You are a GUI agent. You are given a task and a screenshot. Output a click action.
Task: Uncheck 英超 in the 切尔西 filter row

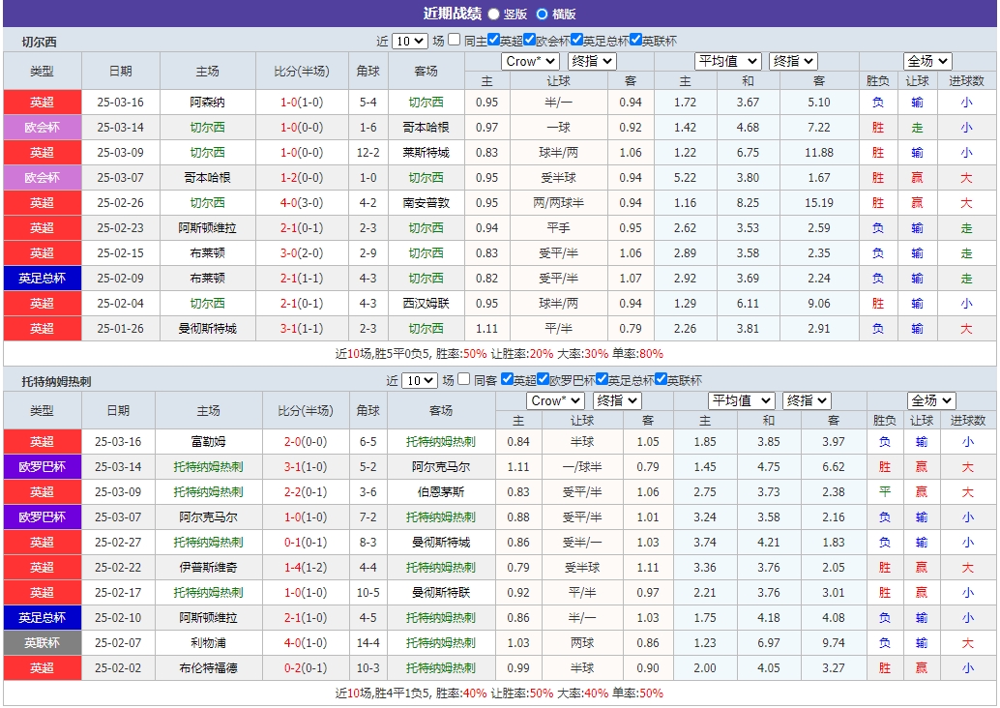coord(493,40)
